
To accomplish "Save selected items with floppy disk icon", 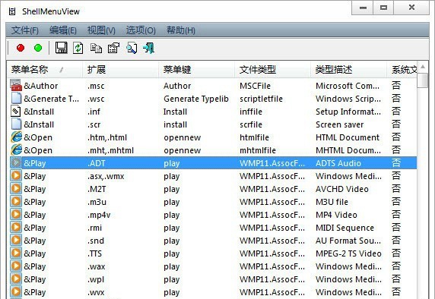I will (62, 48).
